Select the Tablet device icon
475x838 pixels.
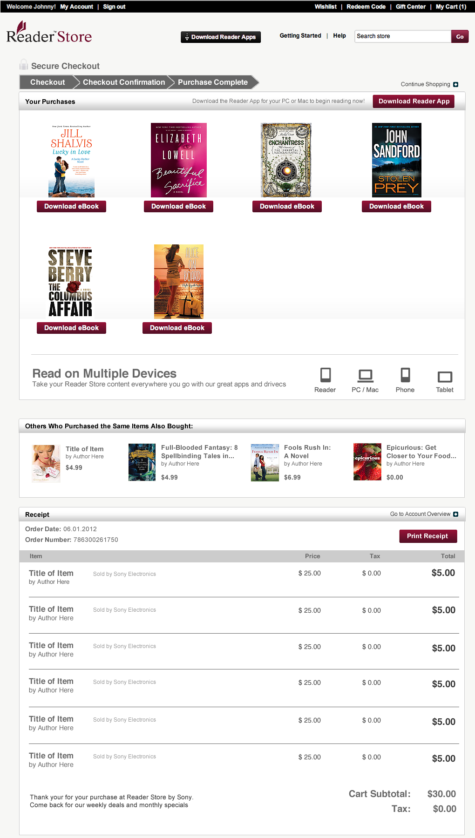pyautogui.click(x=445, y=377)
